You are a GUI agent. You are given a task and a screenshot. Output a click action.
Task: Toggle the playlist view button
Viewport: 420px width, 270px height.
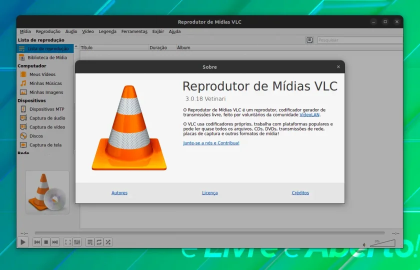(x=90, y=242)
